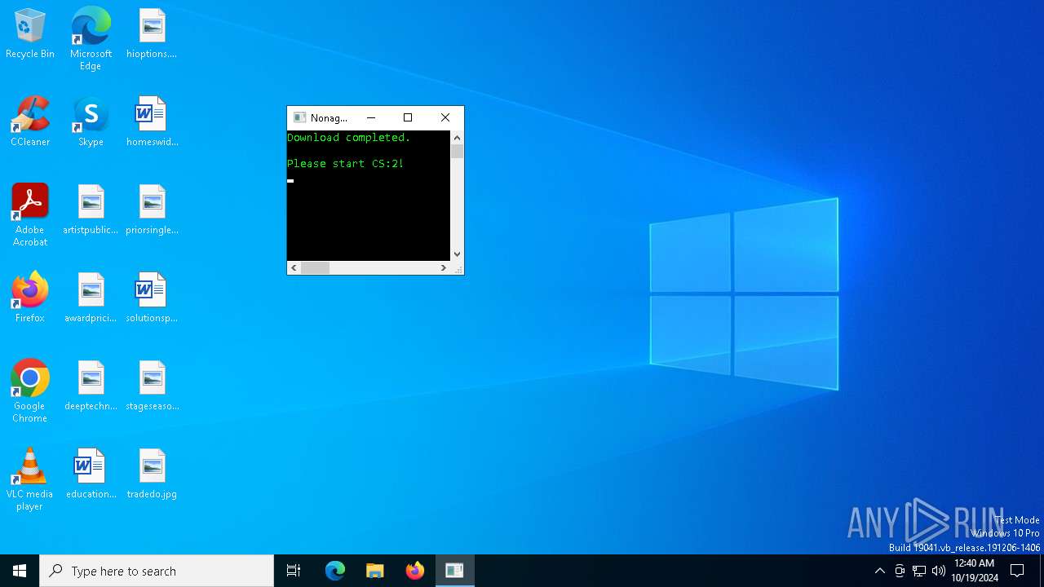Open Adobe Acrobat desktop shortcut
The width and height of the screenshot is (1044, 587).
[x=30, y=215]
